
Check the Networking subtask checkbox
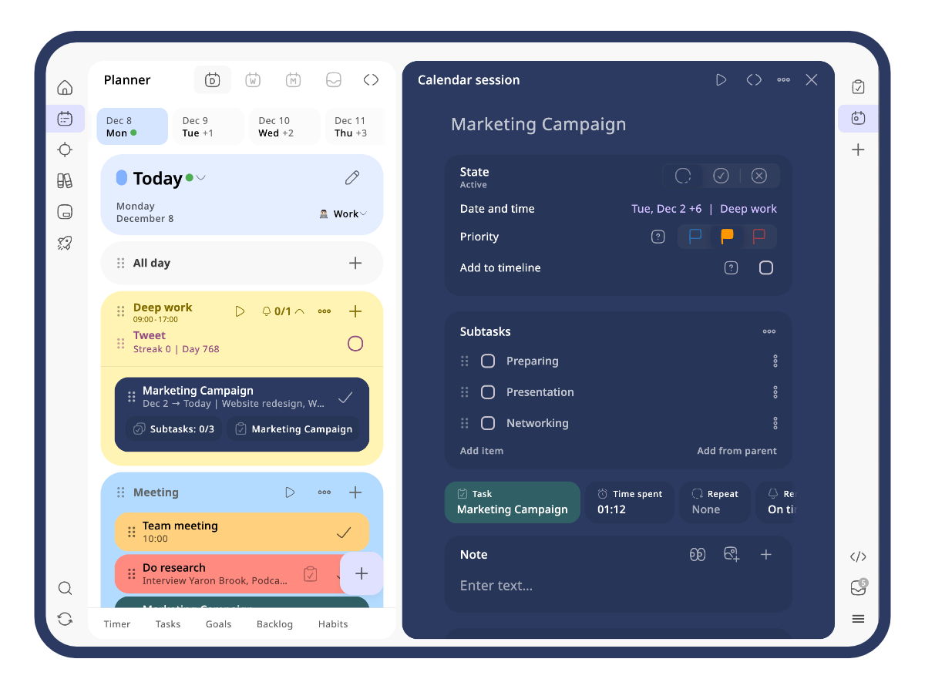488,423
